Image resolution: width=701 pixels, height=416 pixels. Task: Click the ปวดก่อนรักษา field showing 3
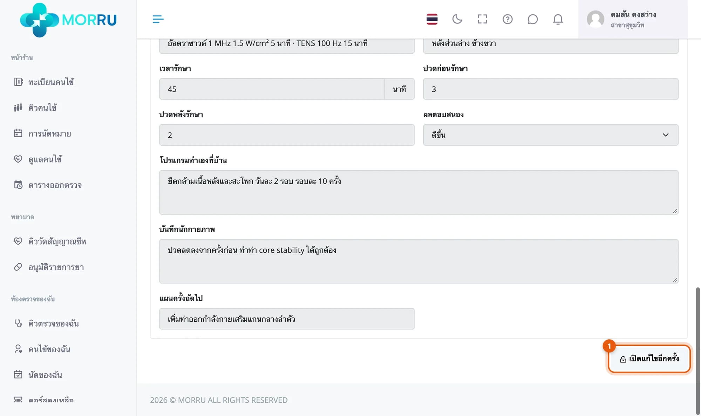pyautogui.click(x=551, y=89)
